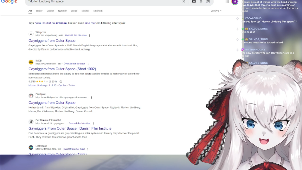The image size is (302, 170).
Task: Click IRRSINNHOCH3 username in chat
Action: coord(255,50)
